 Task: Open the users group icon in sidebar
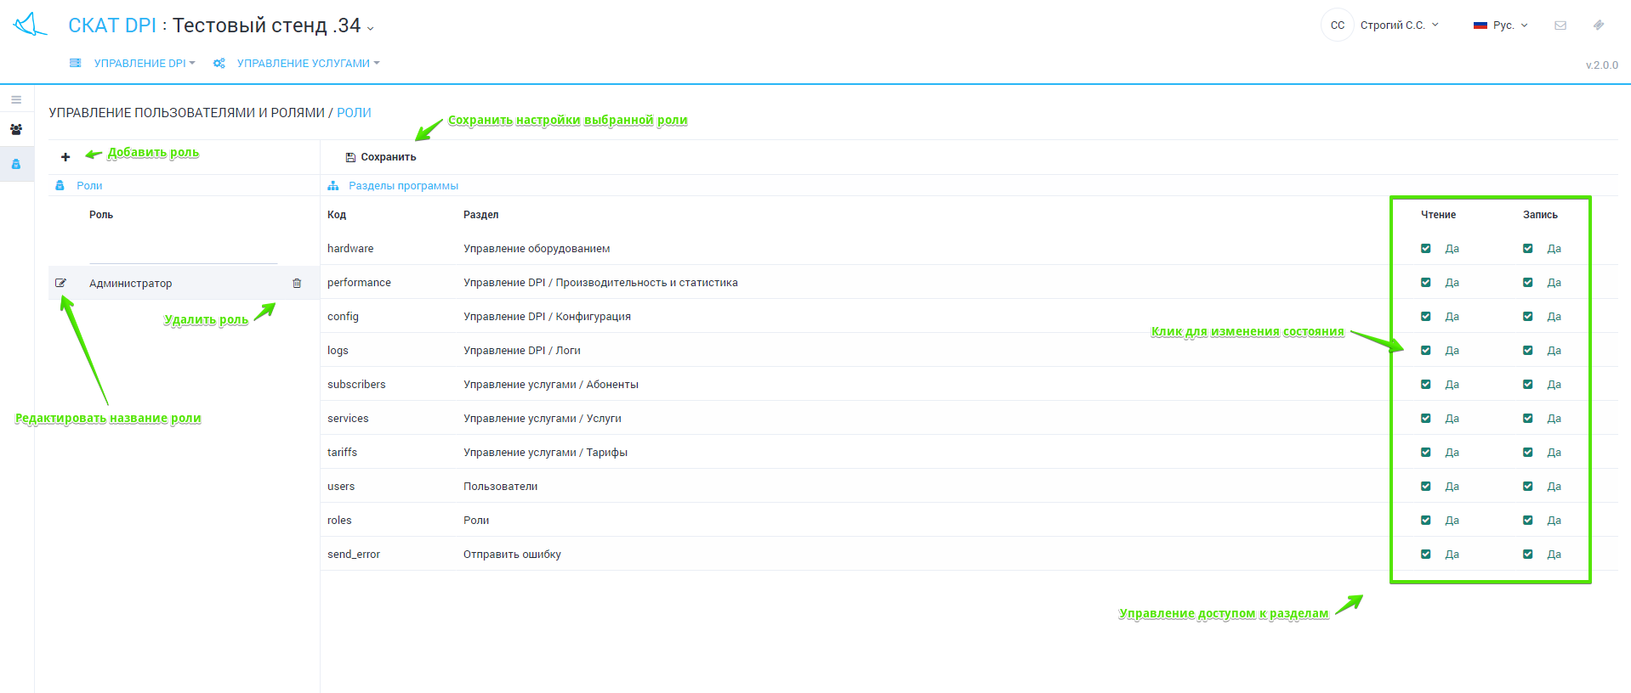(x=16, y=130)
